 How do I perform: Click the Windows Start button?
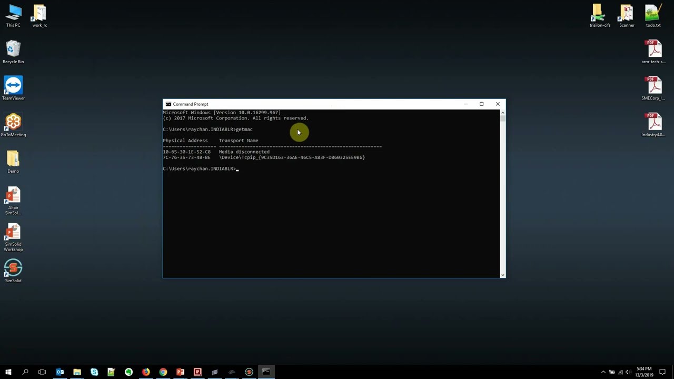[8, 372]
